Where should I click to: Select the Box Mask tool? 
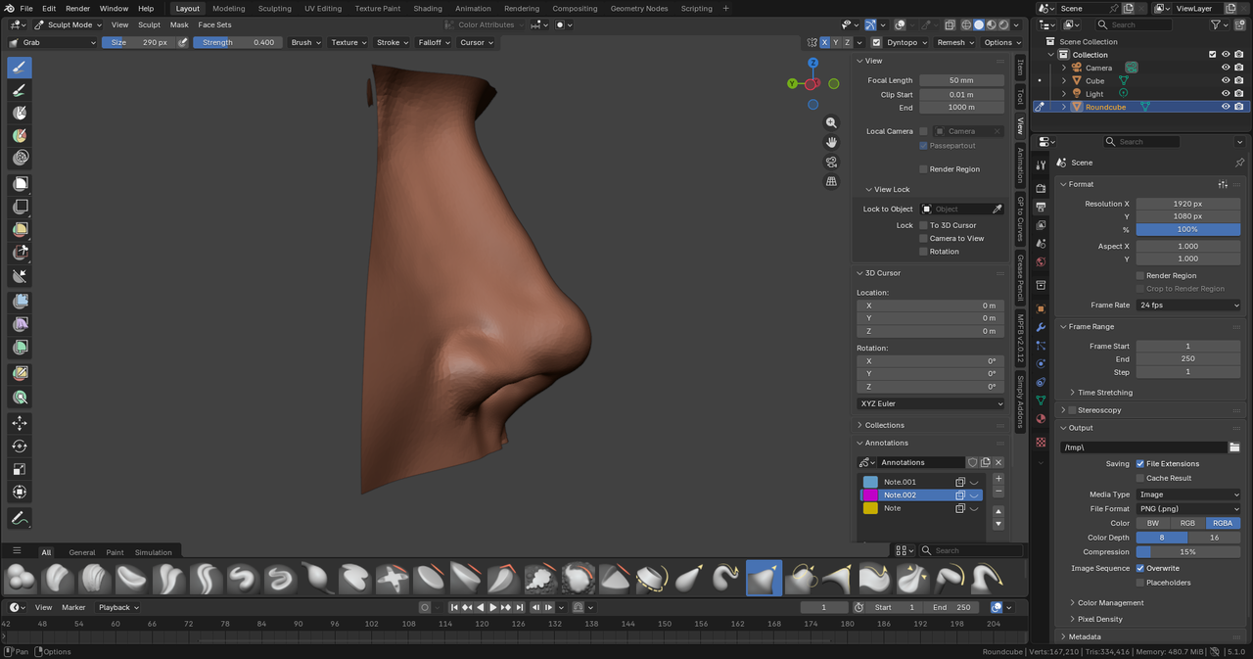tap(20, 184)
